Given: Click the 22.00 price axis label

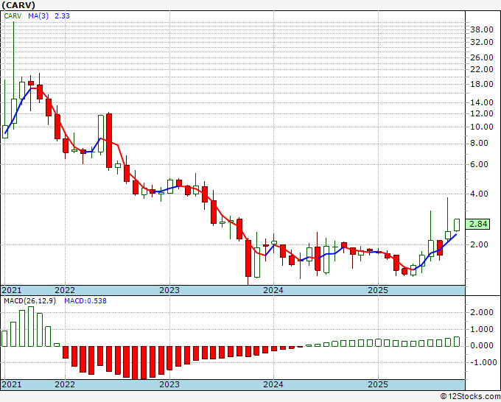Looking at the screenshot, I should 482,69.
